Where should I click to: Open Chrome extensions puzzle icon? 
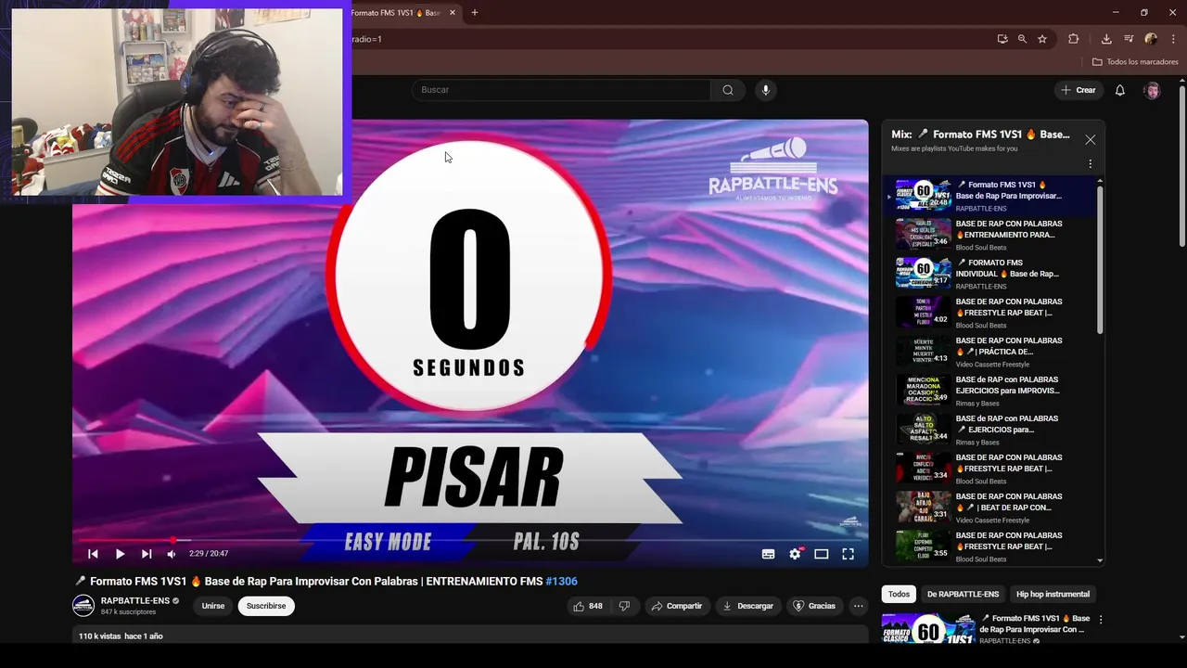(x=1074, y=39)
